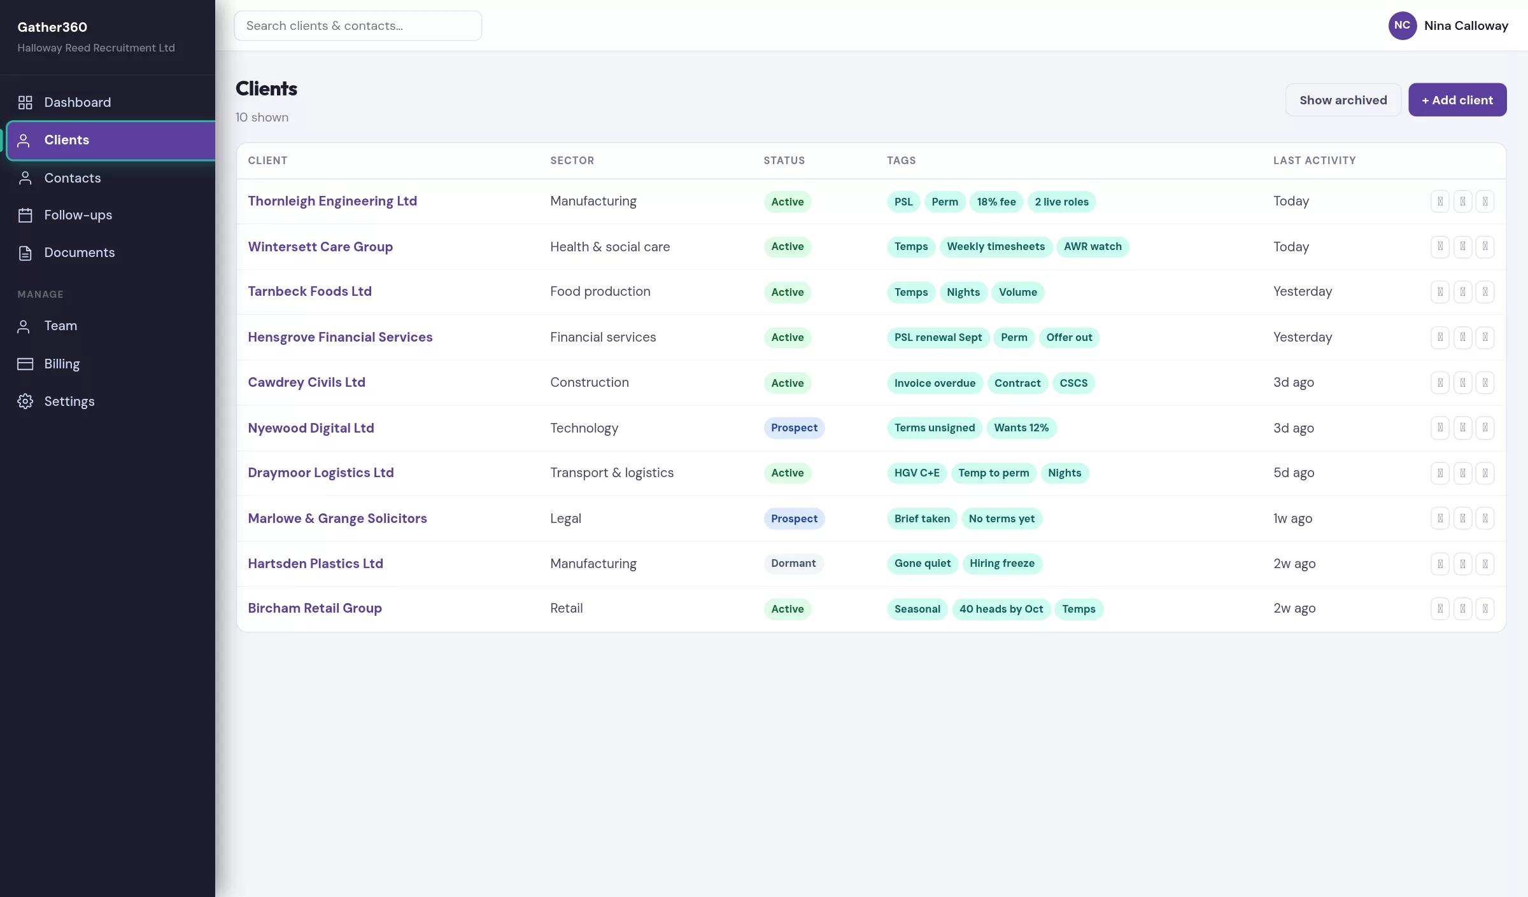Screen dimensions: 1528x897
Task: Open Draymoor Logistics Ltd client
Action: [321, 473]
